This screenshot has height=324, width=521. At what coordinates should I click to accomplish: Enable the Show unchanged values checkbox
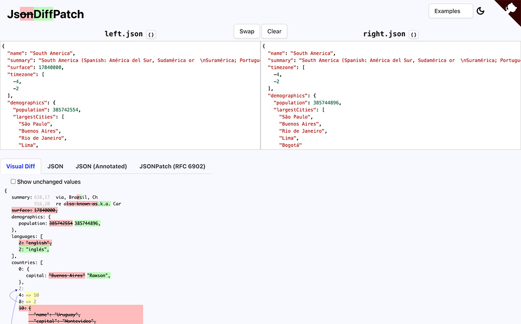(13, 182)
